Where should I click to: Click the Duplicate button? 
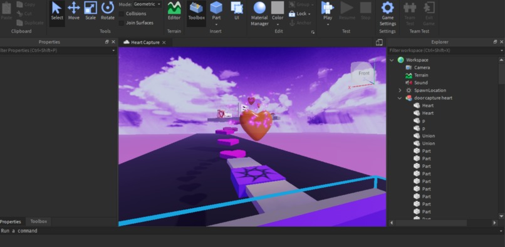pos(30,23)
